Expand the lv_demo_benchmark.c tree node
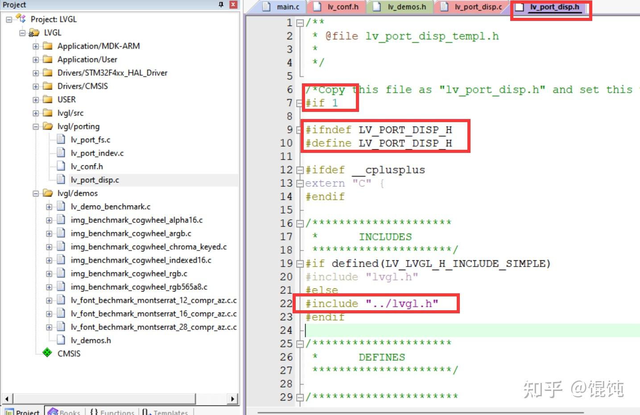 49,206
